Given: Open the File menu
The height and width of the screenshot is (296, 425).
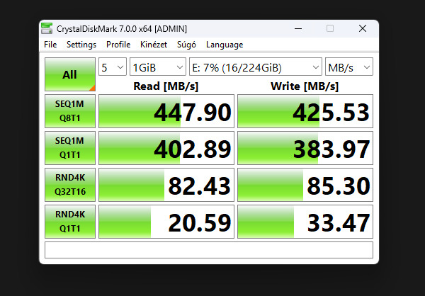Looking at the screenshot, I should [50, 45].
